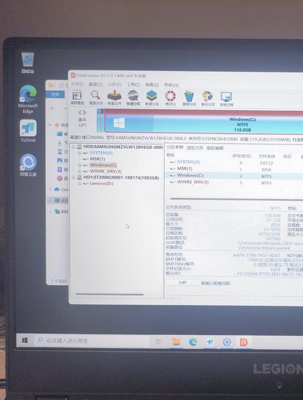Expand the Network (网络) chevron in File Explorer
Image resolution: width=303 pixels, height=400 pixels.
click(x=50, y=211)
